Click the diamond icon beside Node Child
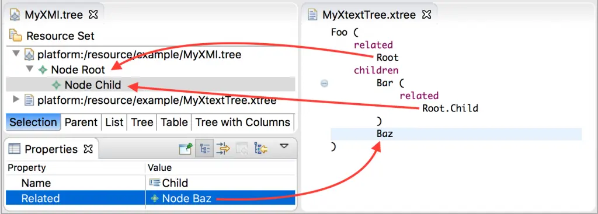The width and height of the screenshot is (598, 214). pos(57,85)
